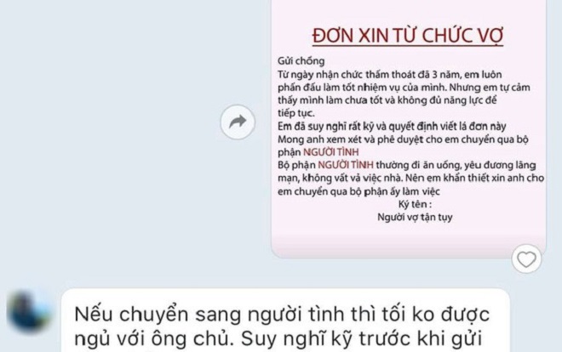
Task: Tap the forward arrow icon beside the image
Action: click(x=238, y=122)
